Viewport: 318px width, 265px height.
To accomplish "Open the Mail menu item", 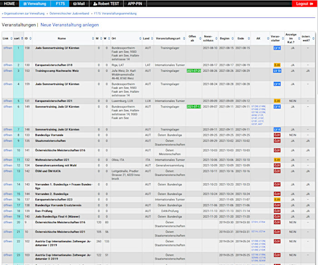I will click(79, 4).
